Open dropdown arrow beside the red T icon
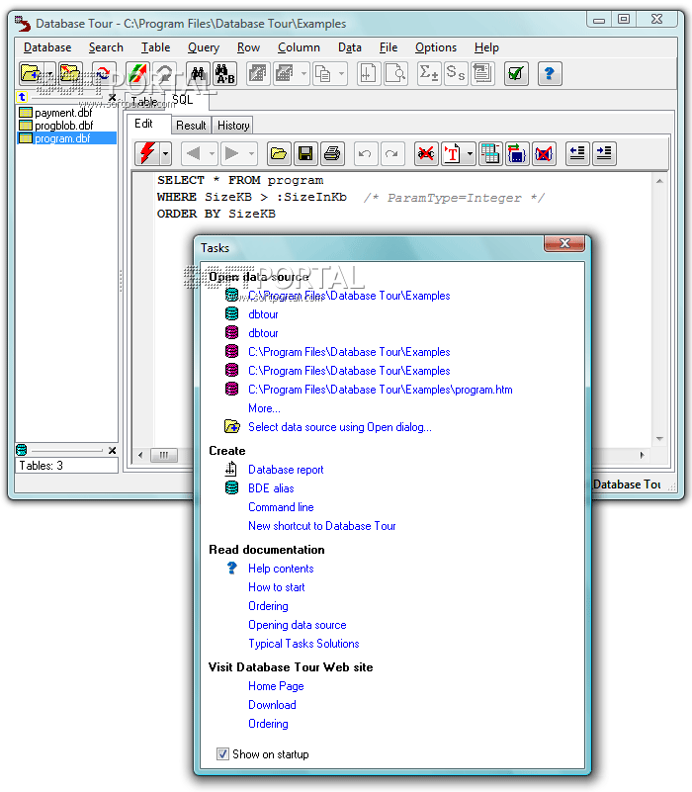 [x=470, y=153]
